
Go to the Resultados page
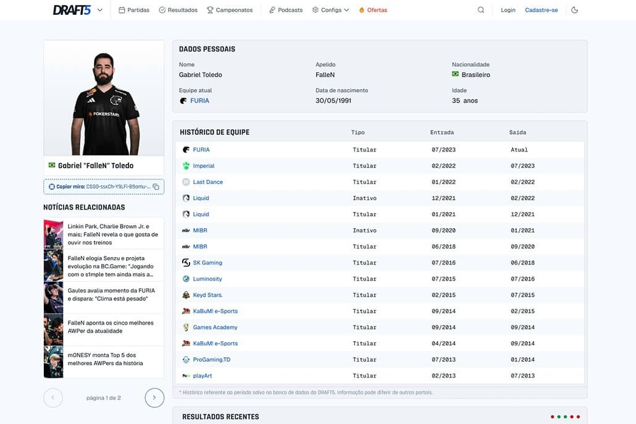click(x=178, y=10)
